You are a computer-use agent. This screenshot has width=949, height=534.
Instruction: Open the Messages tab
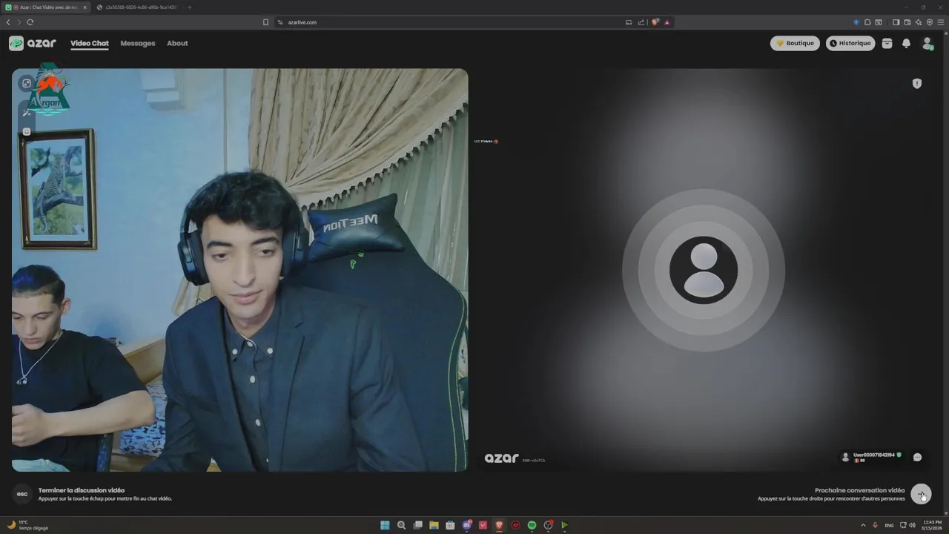[138, 43]
